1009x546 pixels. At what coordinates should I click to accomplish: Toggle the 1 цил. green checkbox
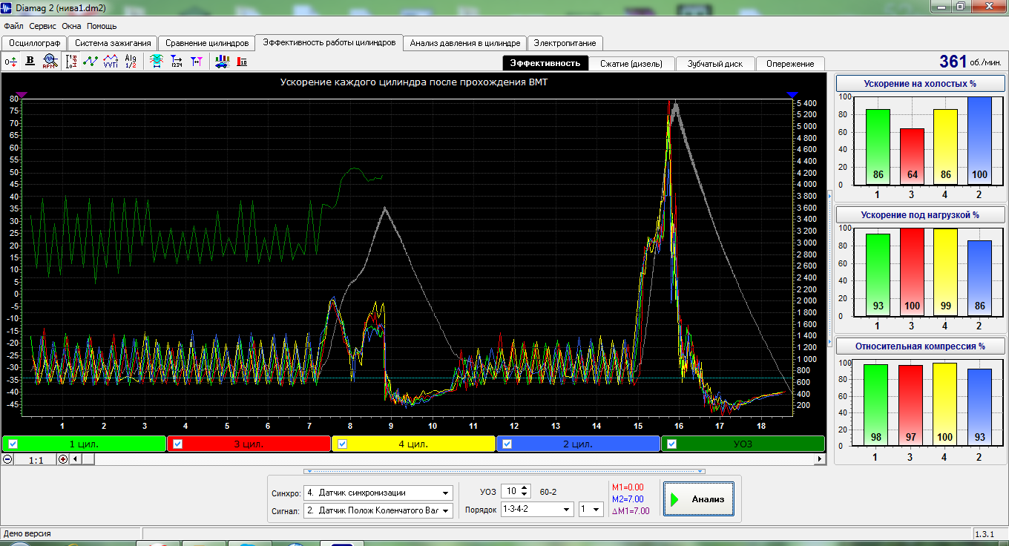[x=13, y=444]
